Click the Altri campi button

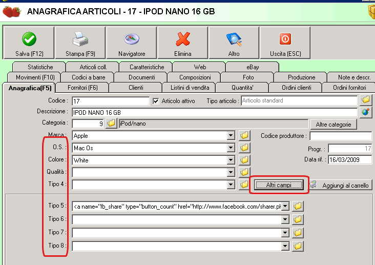point(279,185)
